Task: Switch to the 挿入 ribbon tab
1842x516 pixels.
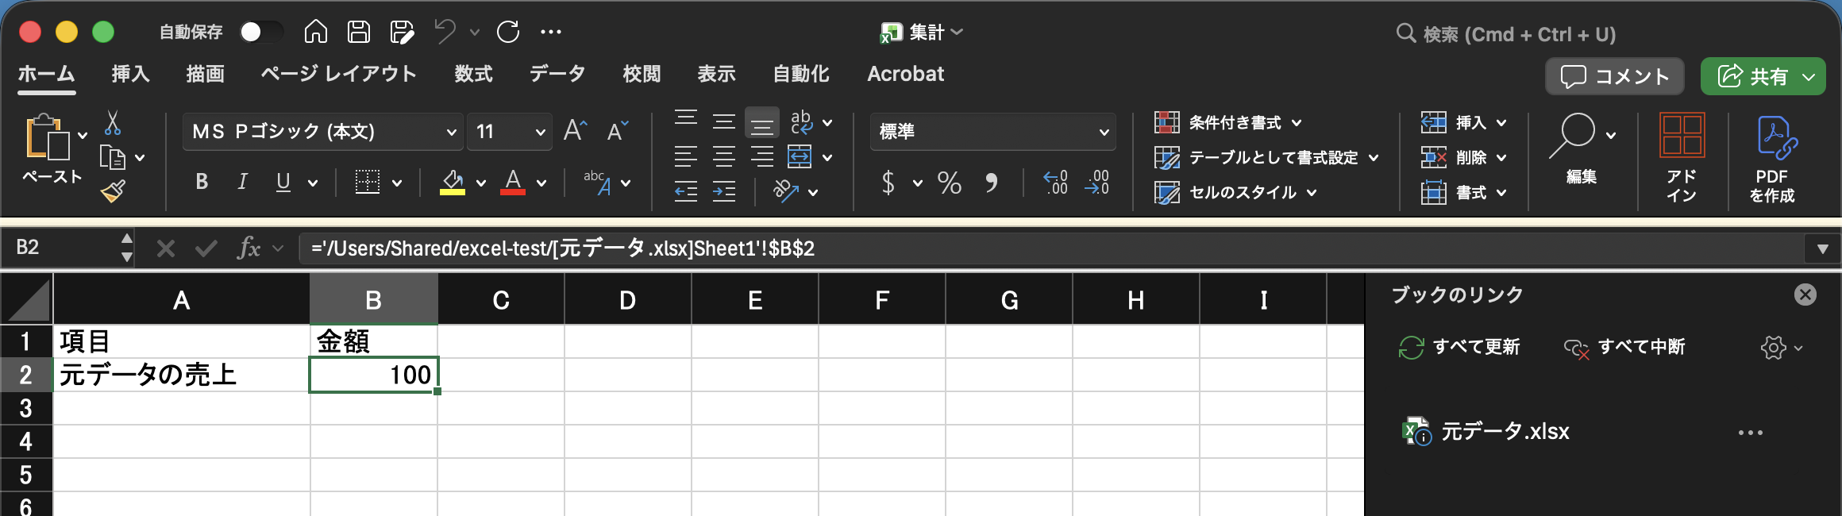Action: coord(131,74)
